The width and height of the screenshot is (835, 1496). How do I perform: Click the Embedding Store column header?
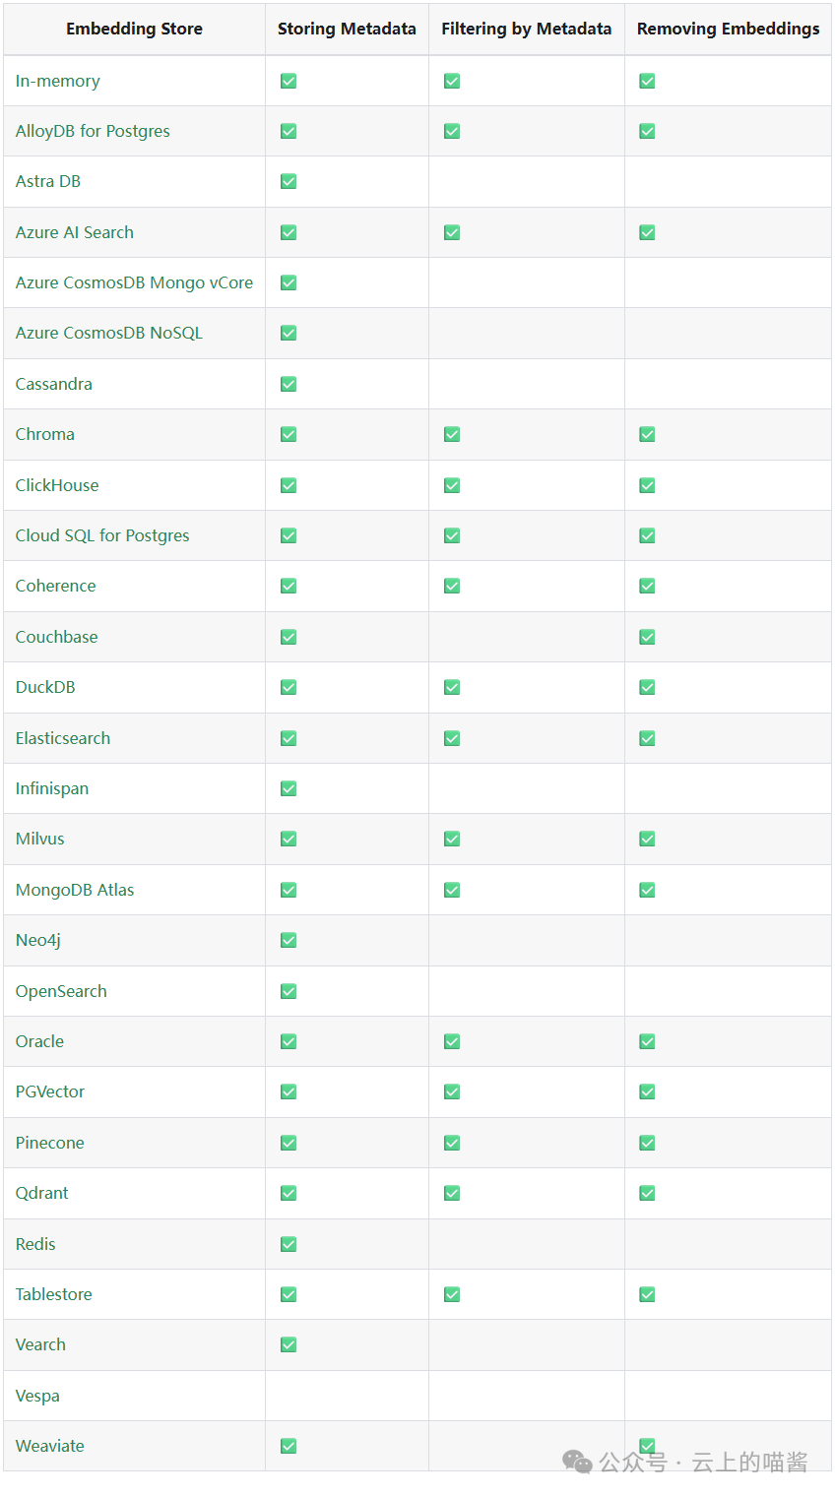tap(134, 29)
